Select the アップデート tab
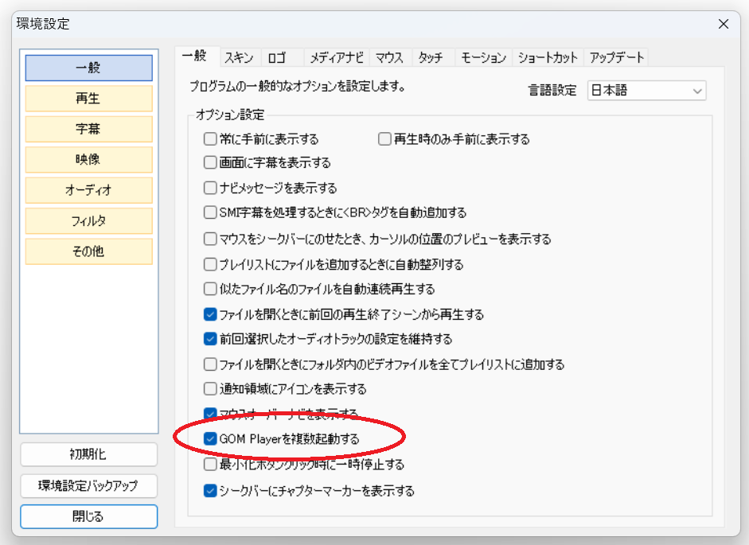Viewport: 749px width, 545px height. pyautogui.click(x=616, y=57)
